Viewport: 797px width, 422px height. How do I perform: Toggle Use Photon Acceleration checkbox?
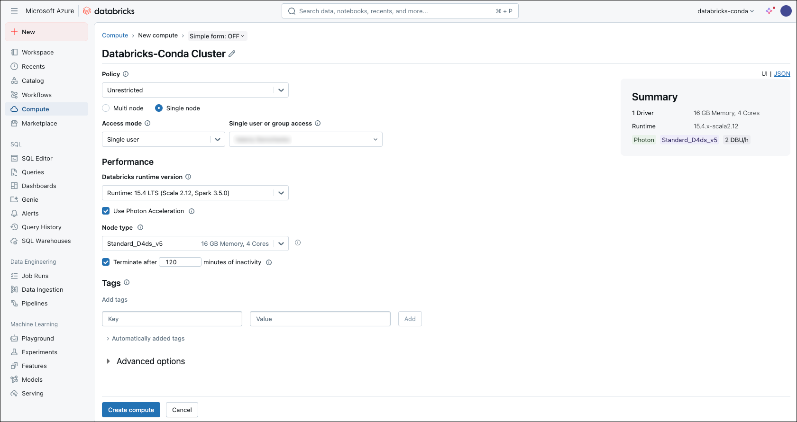pyautogui.click(x=106, y=211)
